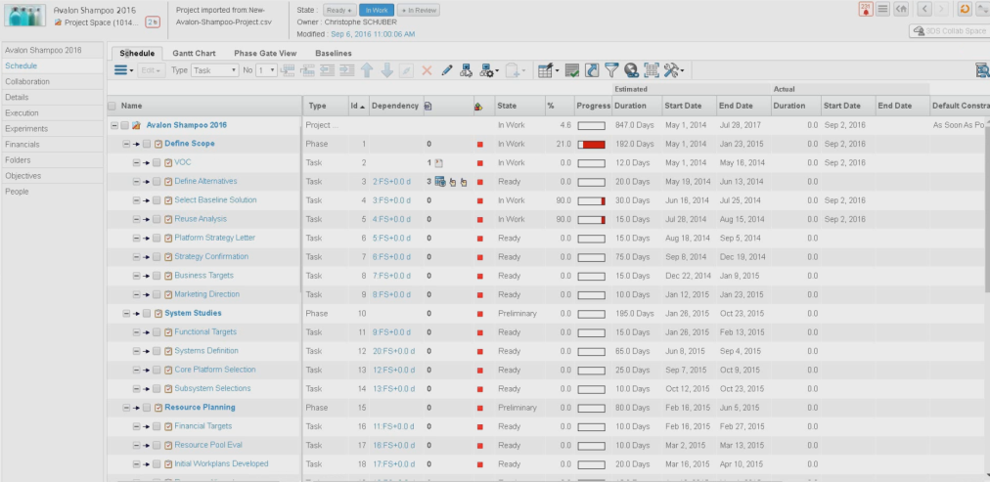Click the insert task above icon

click(288, 70)
